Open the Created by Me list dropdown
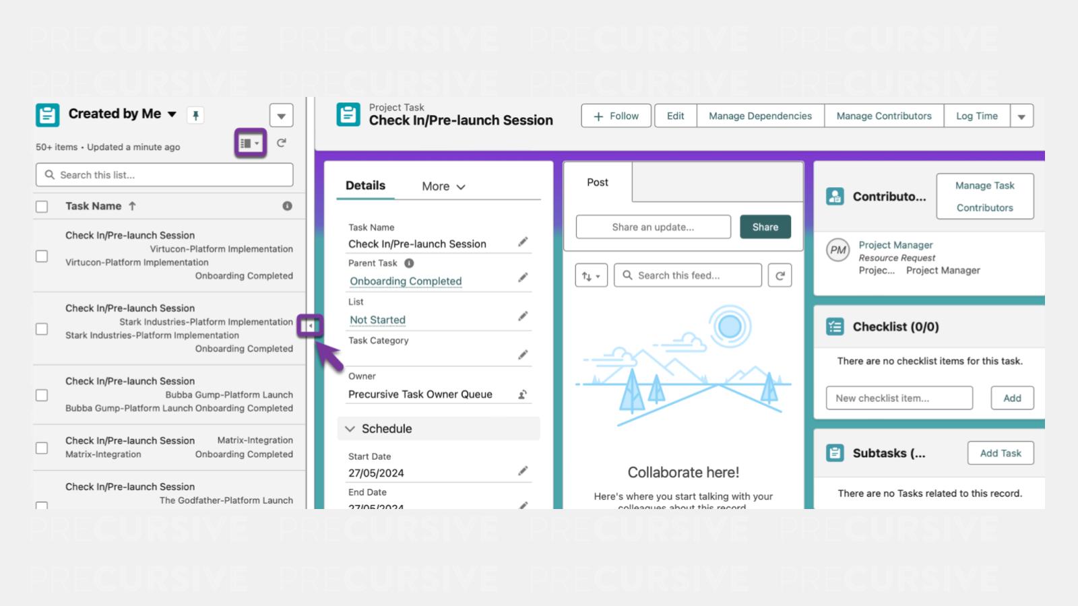This screenshot has height=606, width=1078. click(x=172, y=114)
